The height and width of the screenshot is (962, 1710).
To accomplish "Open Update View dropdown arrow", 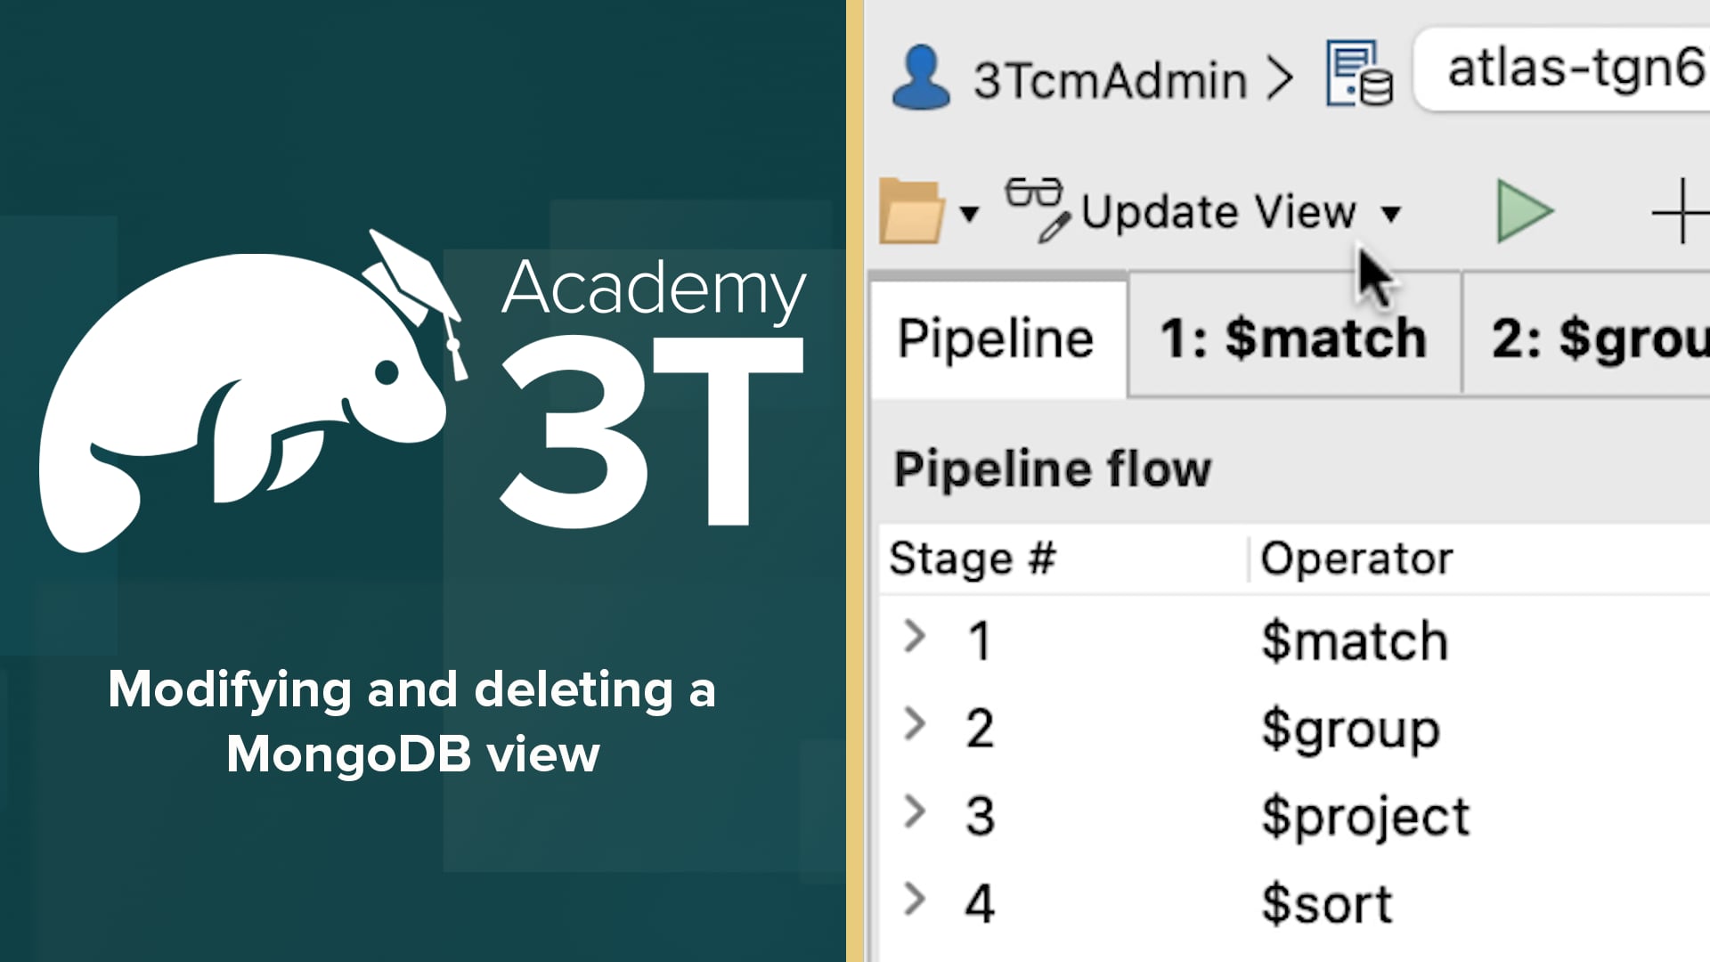I will (x=1390, y=214).
